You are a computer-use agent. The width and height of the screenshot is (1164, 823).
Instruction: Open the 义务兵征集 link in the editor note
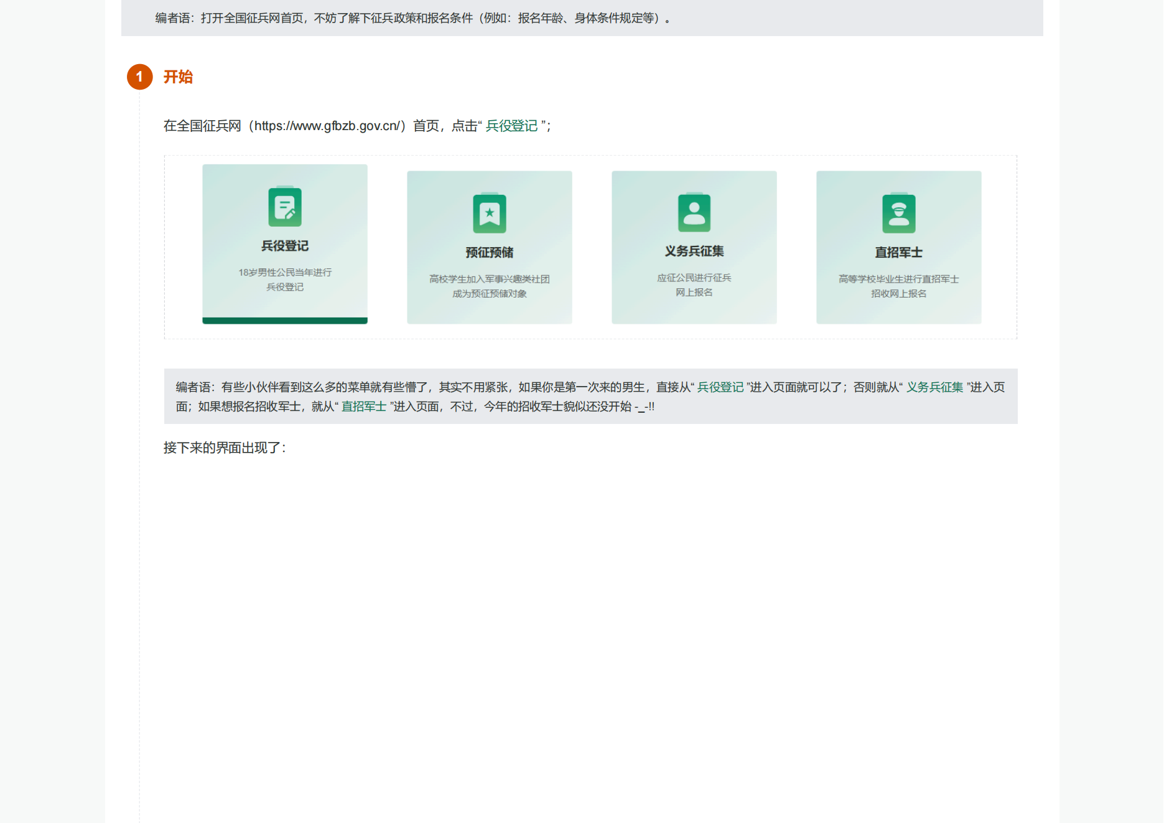934,387
